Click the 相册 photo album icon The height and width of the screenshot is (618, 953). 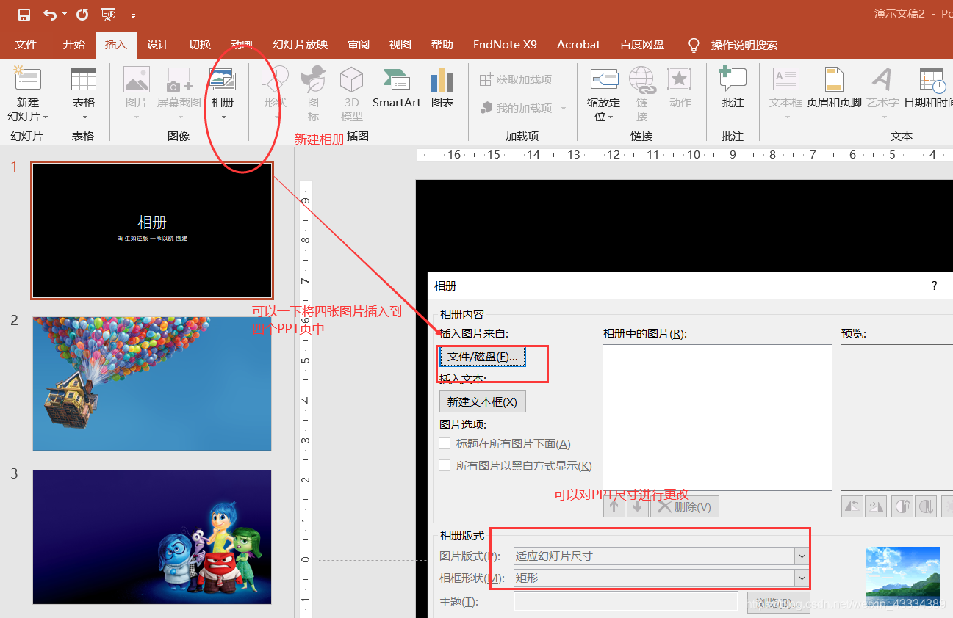pyautogui.click(x=223, y=79)
